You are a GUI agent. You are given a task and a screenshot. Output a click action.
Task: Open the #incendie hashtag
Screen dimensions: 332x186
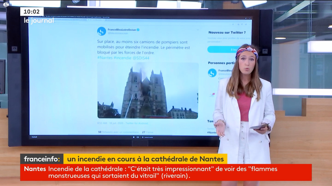pos(122,58)
